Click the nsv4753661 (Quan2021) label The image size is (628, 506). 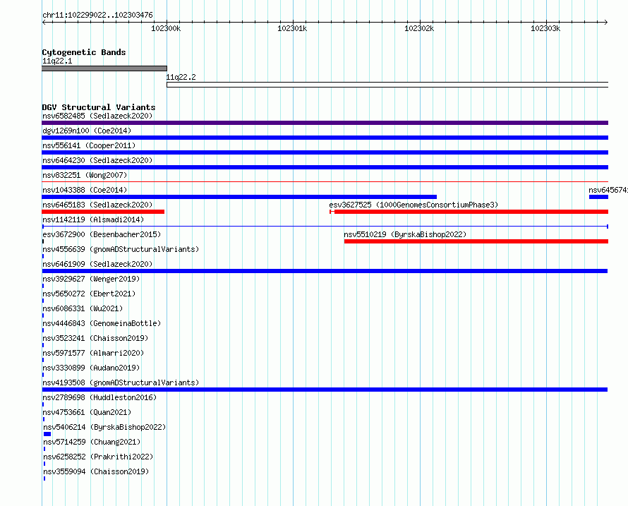87,412
